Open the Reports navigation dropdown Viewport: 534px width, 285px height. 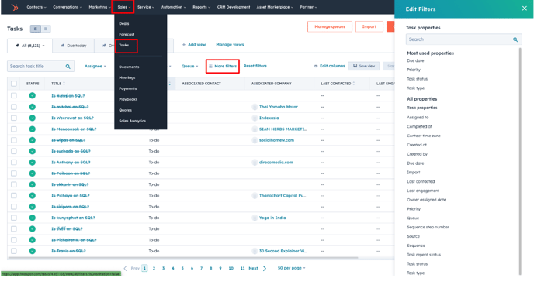click(x=201, y=7)
